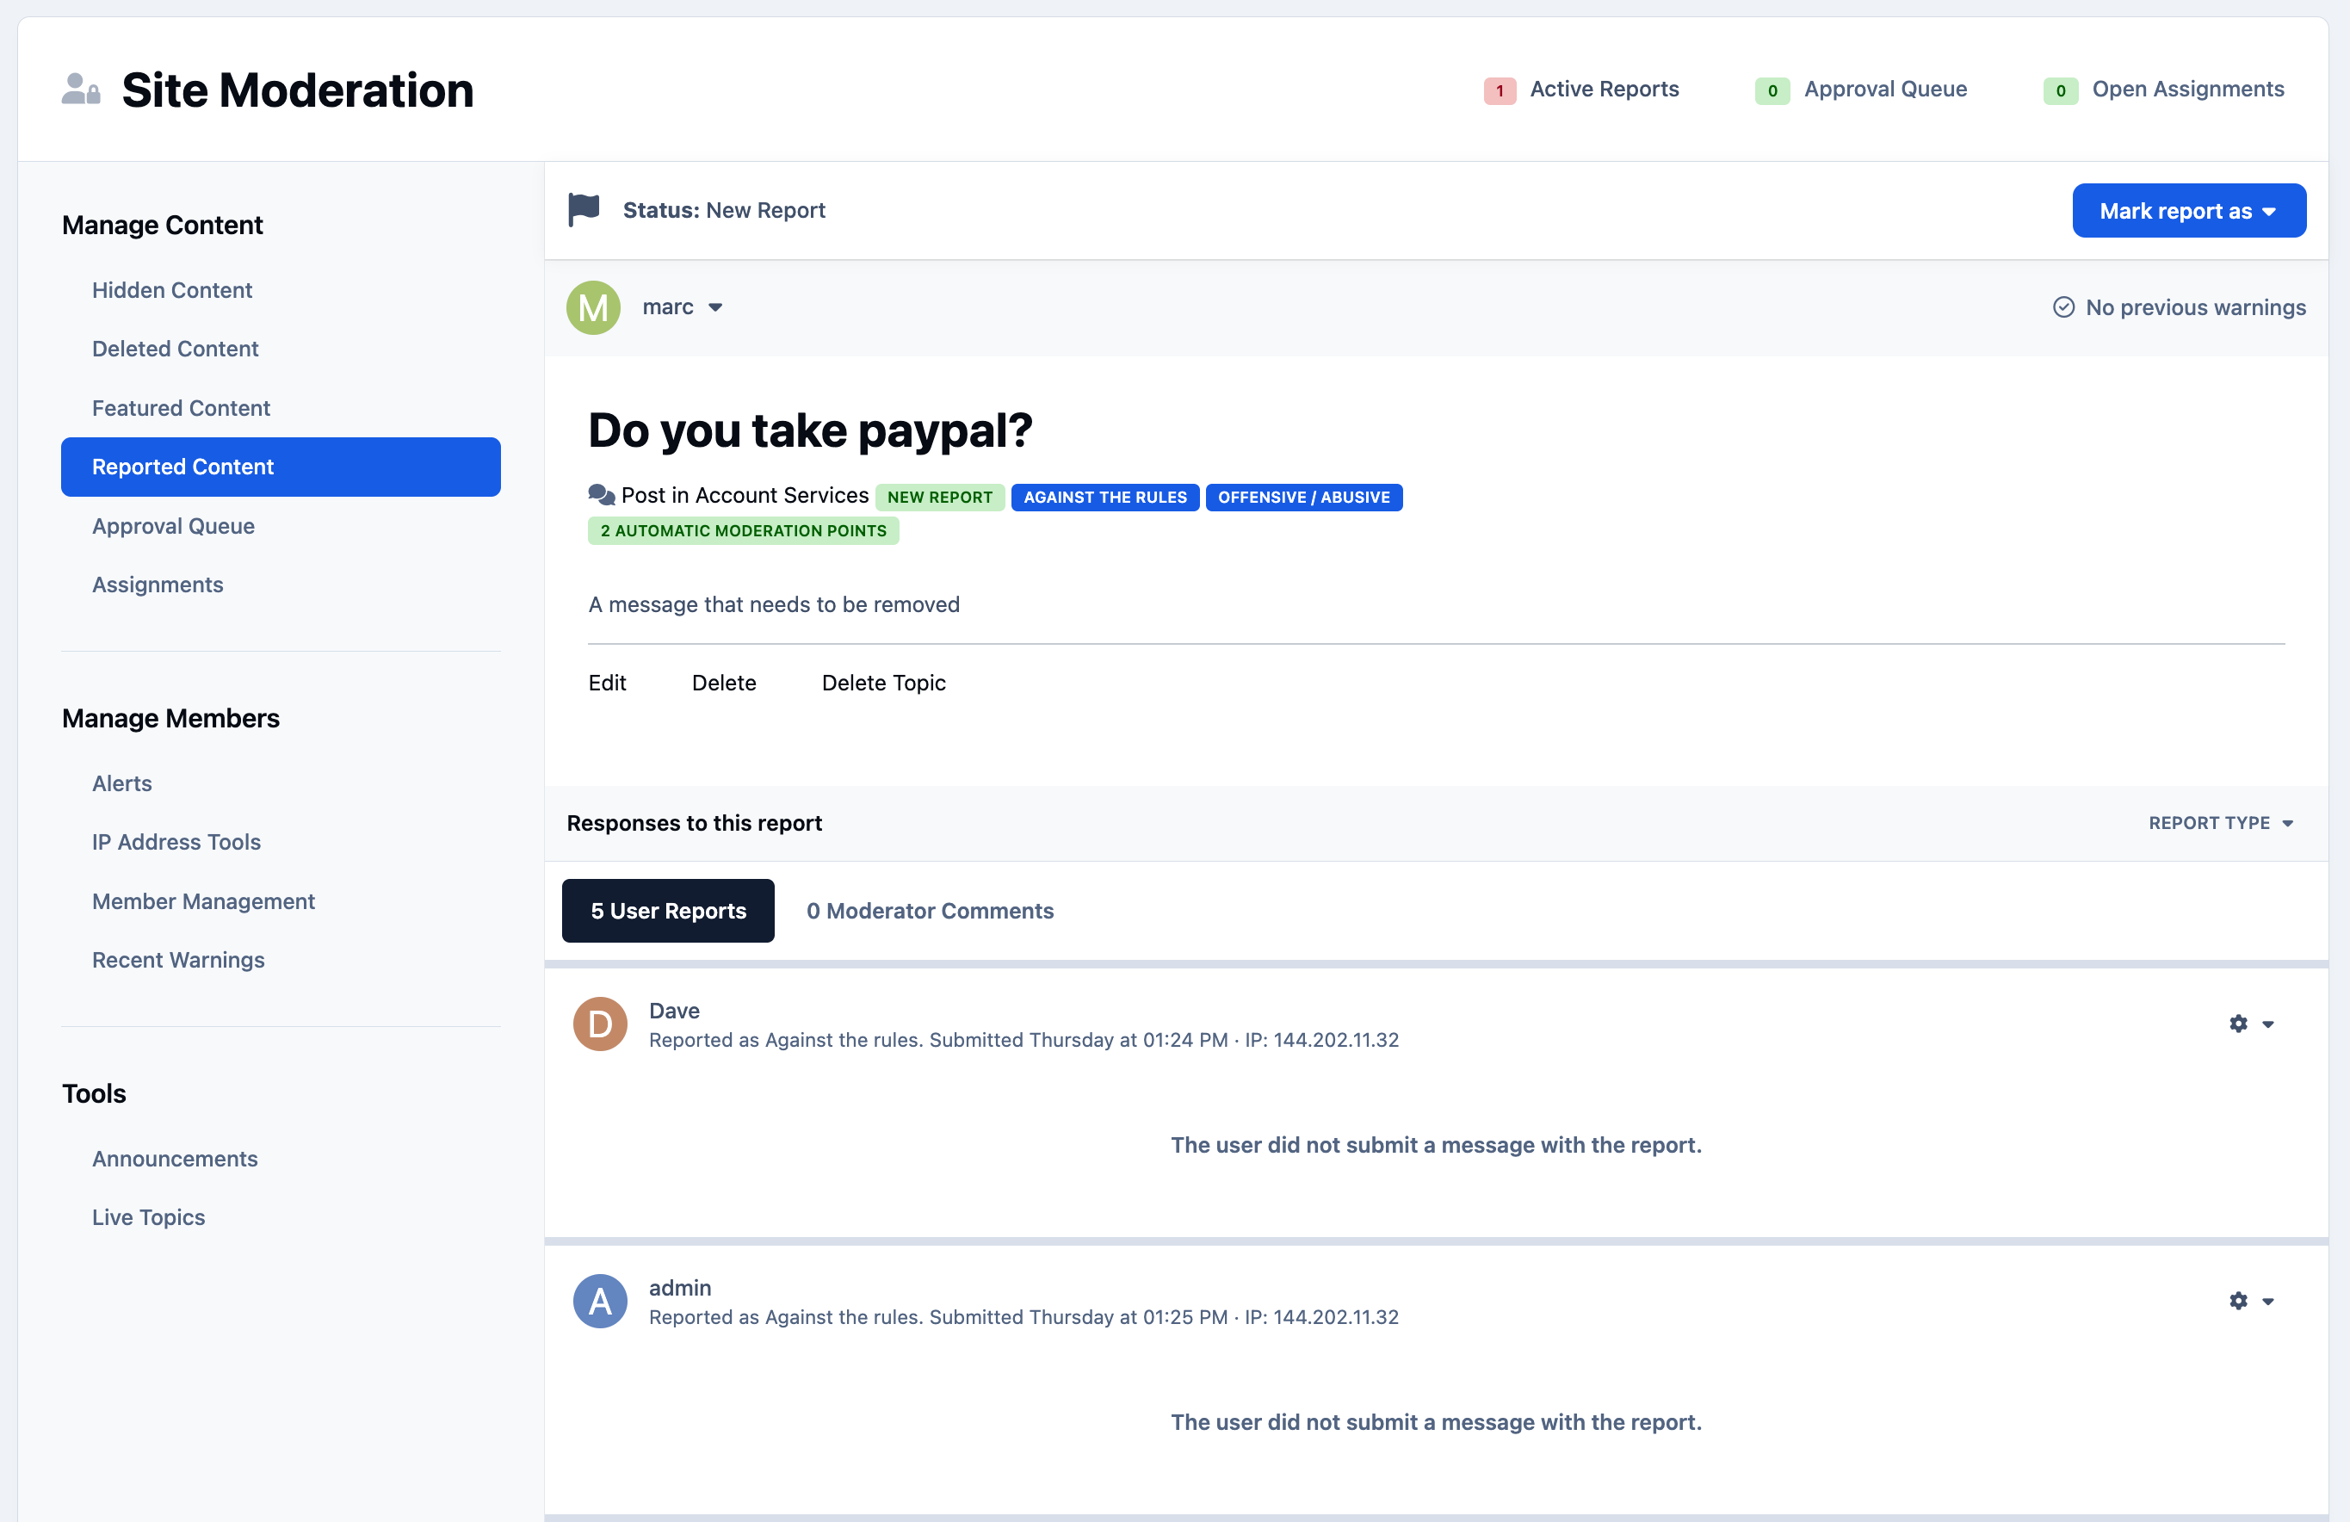Open admin's profile name link
This screenshot has width=2350, height=1522.
pyautogui.click(x=679, y=1288)
